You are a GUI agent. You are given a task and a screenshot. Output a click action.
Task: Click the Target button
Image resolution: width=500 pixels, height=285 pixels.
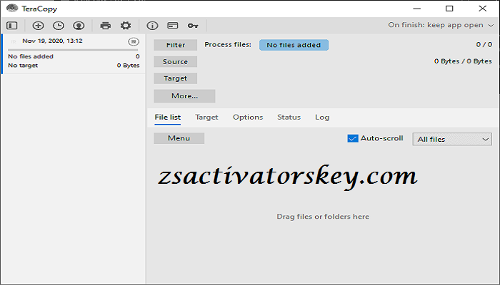pyautogui.click(x=176, y=78)
